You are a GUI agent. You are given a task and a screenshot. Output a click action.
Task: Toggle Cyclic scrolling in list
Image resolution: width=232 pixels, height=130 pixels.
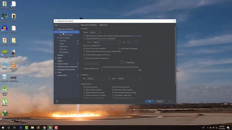(84, 45)
